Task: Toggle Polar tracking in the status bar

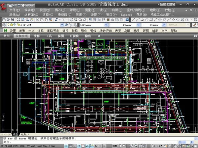Action: click(79, 146)
